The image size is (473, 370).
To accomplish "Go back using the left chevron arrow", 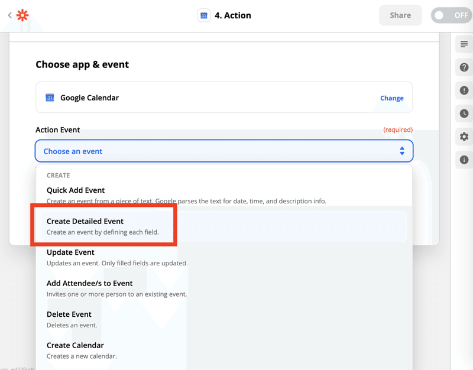I will [x=9, y=15].
